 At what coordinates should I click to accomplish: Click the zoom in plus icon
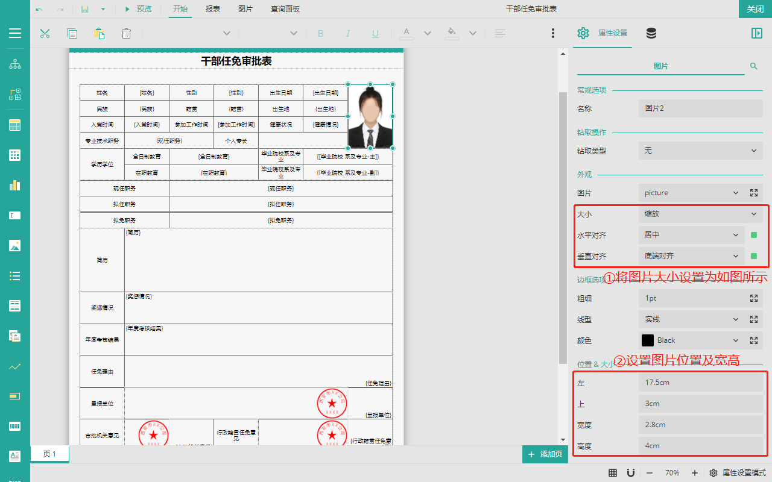click(x=695, y=473)
